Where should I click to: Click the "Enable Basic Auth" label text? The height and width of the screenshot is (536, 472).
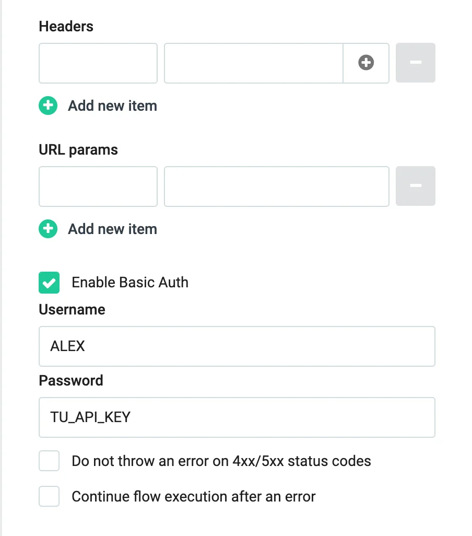tap(130, 283)
